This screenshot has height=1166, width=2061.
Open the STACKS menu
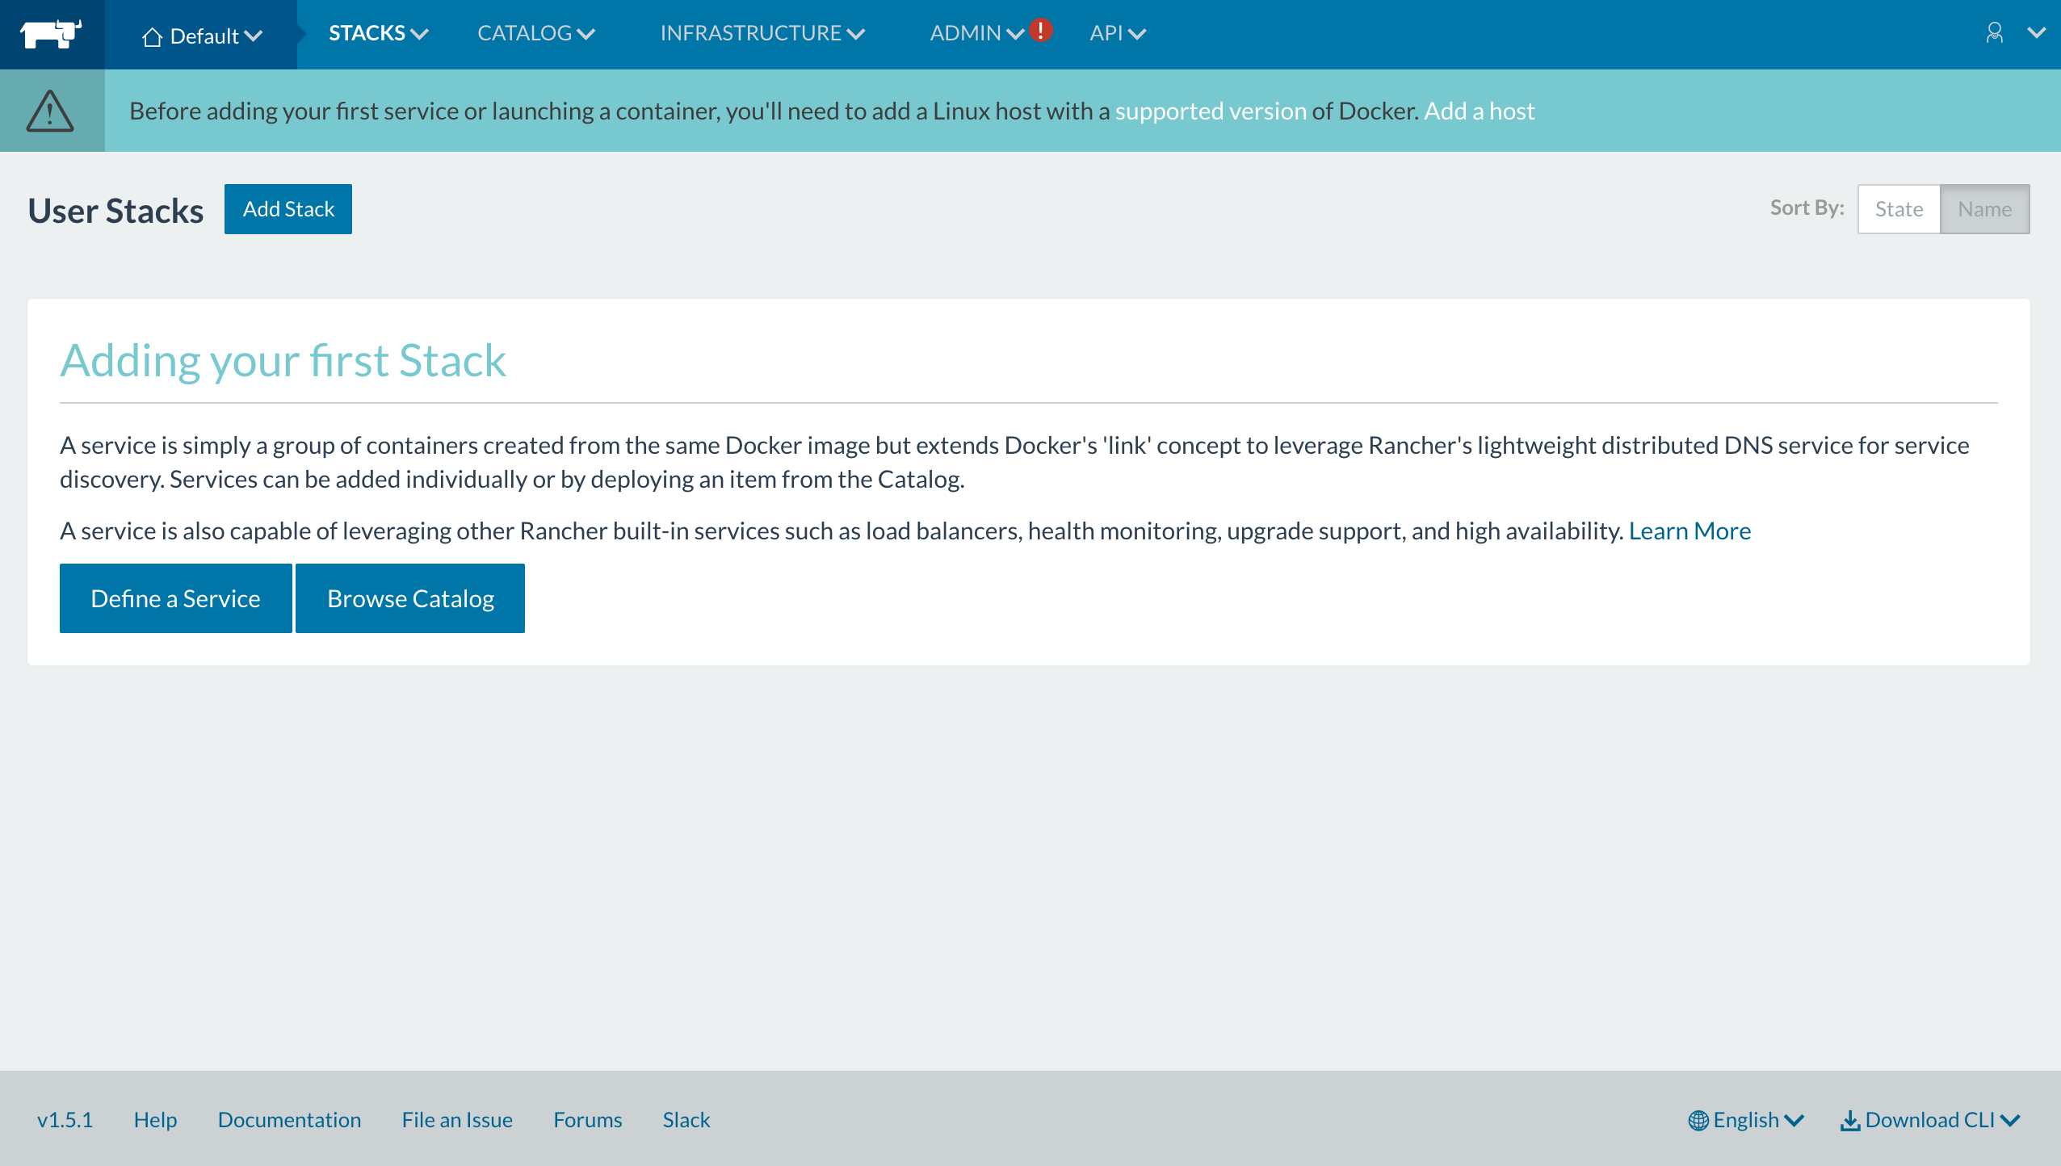pos(377,33)
